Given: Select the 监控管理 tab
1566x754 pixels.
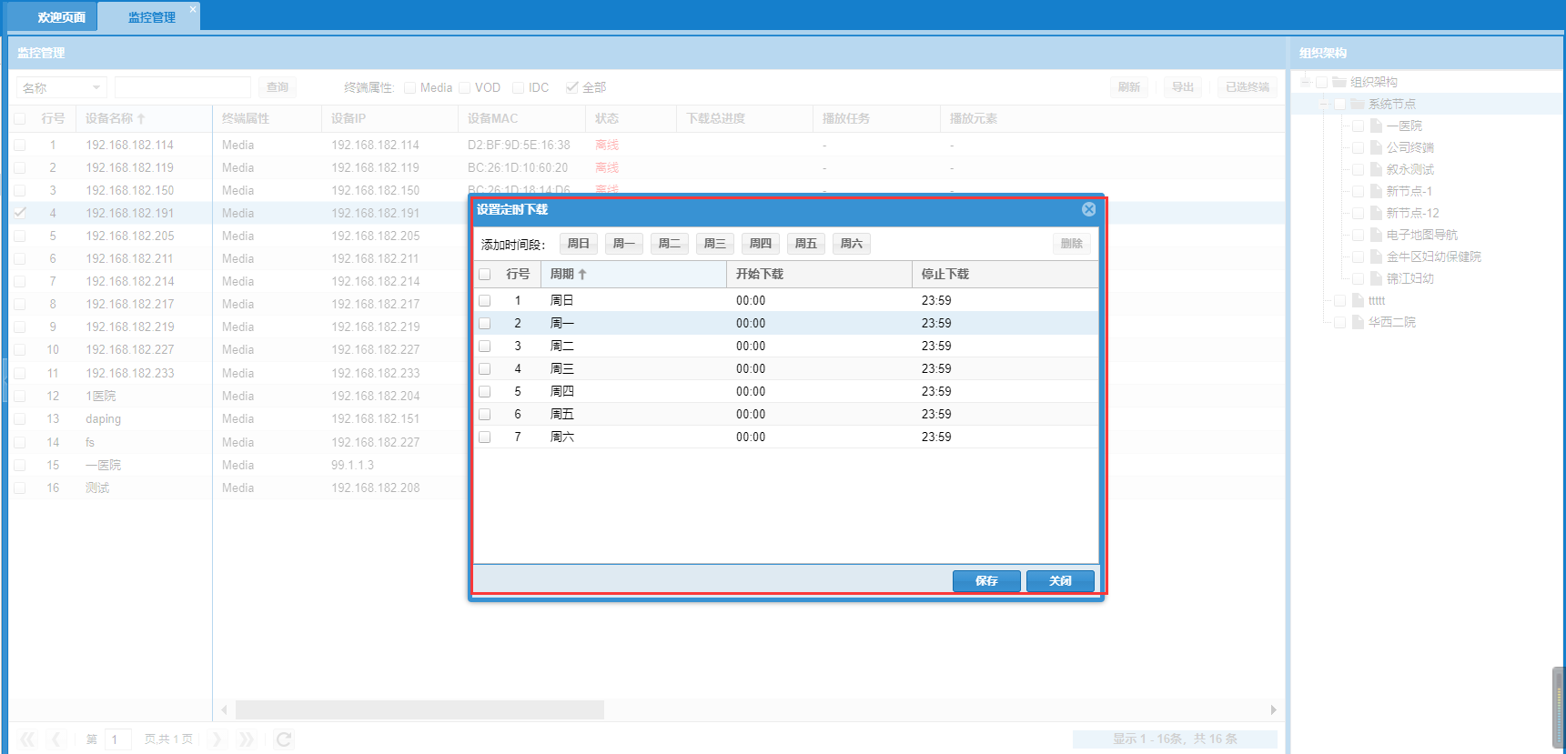Looking at the screenshot, I should point(151,17).
